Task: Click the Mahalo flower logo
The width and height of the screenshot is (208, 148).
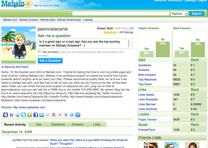Action: point(28,4)
